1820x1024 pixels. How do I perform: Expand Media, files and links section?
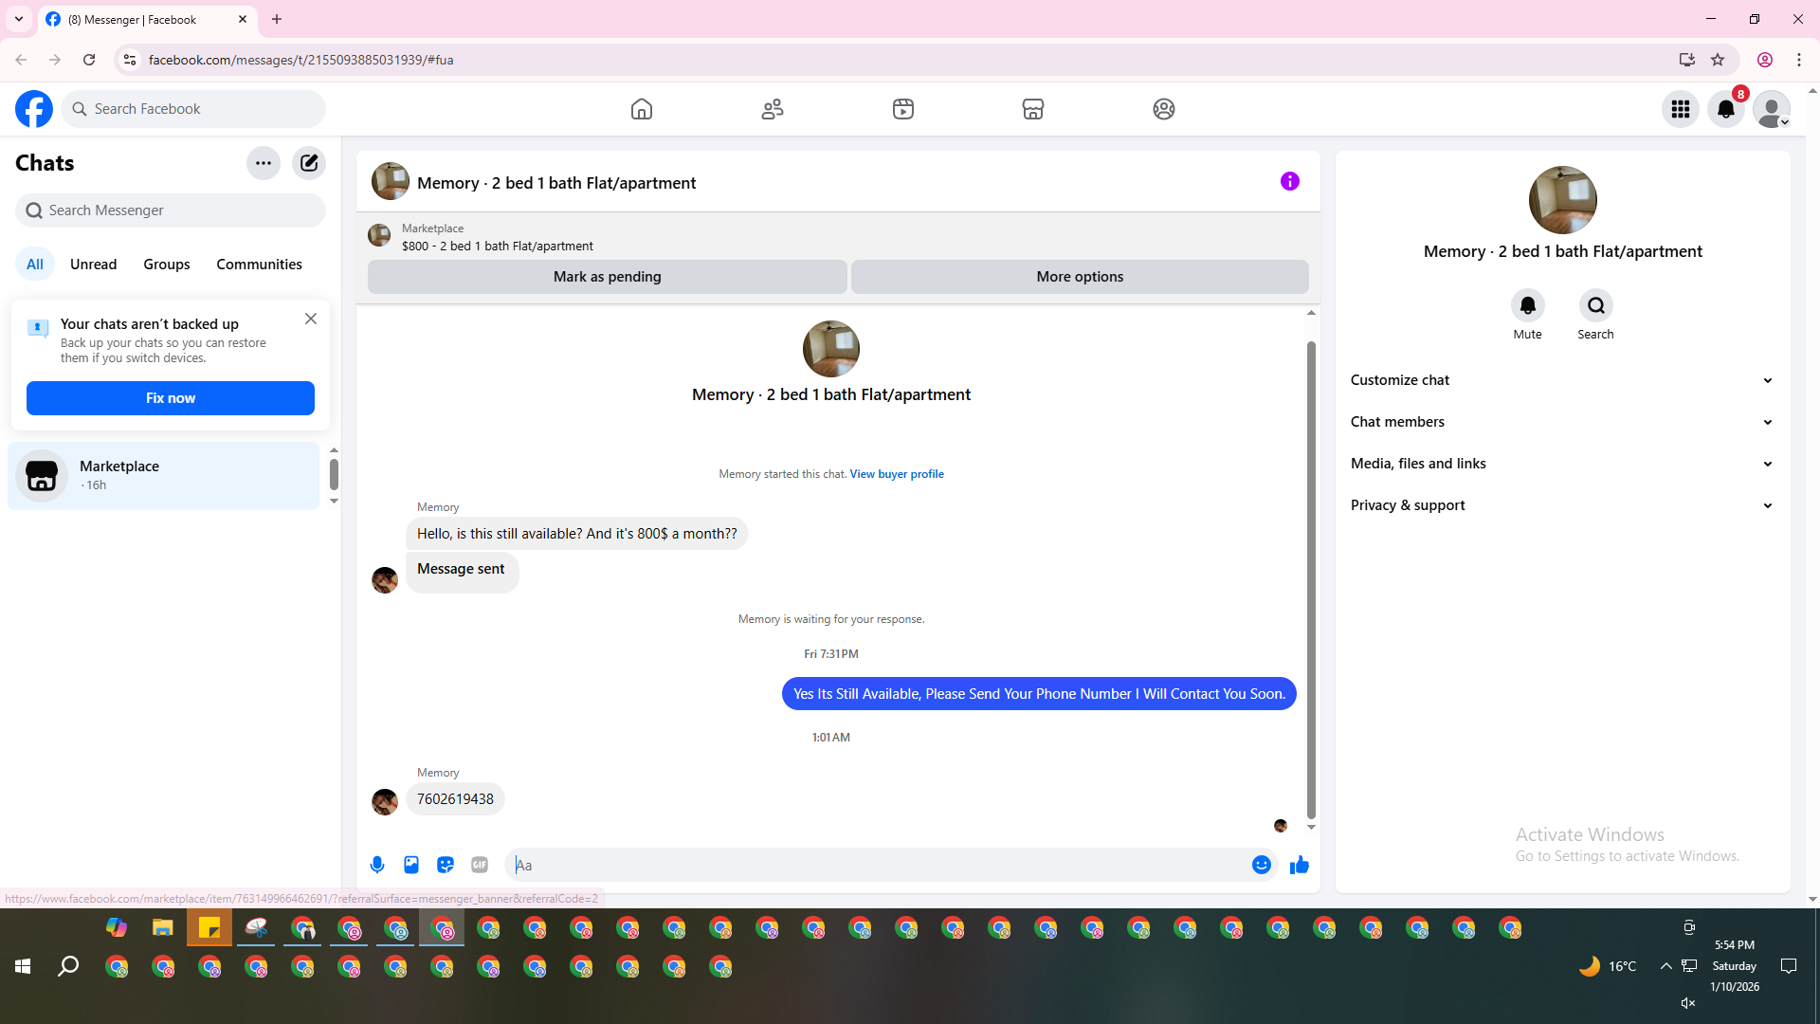pyautogui.click(x=1561, y=464)
